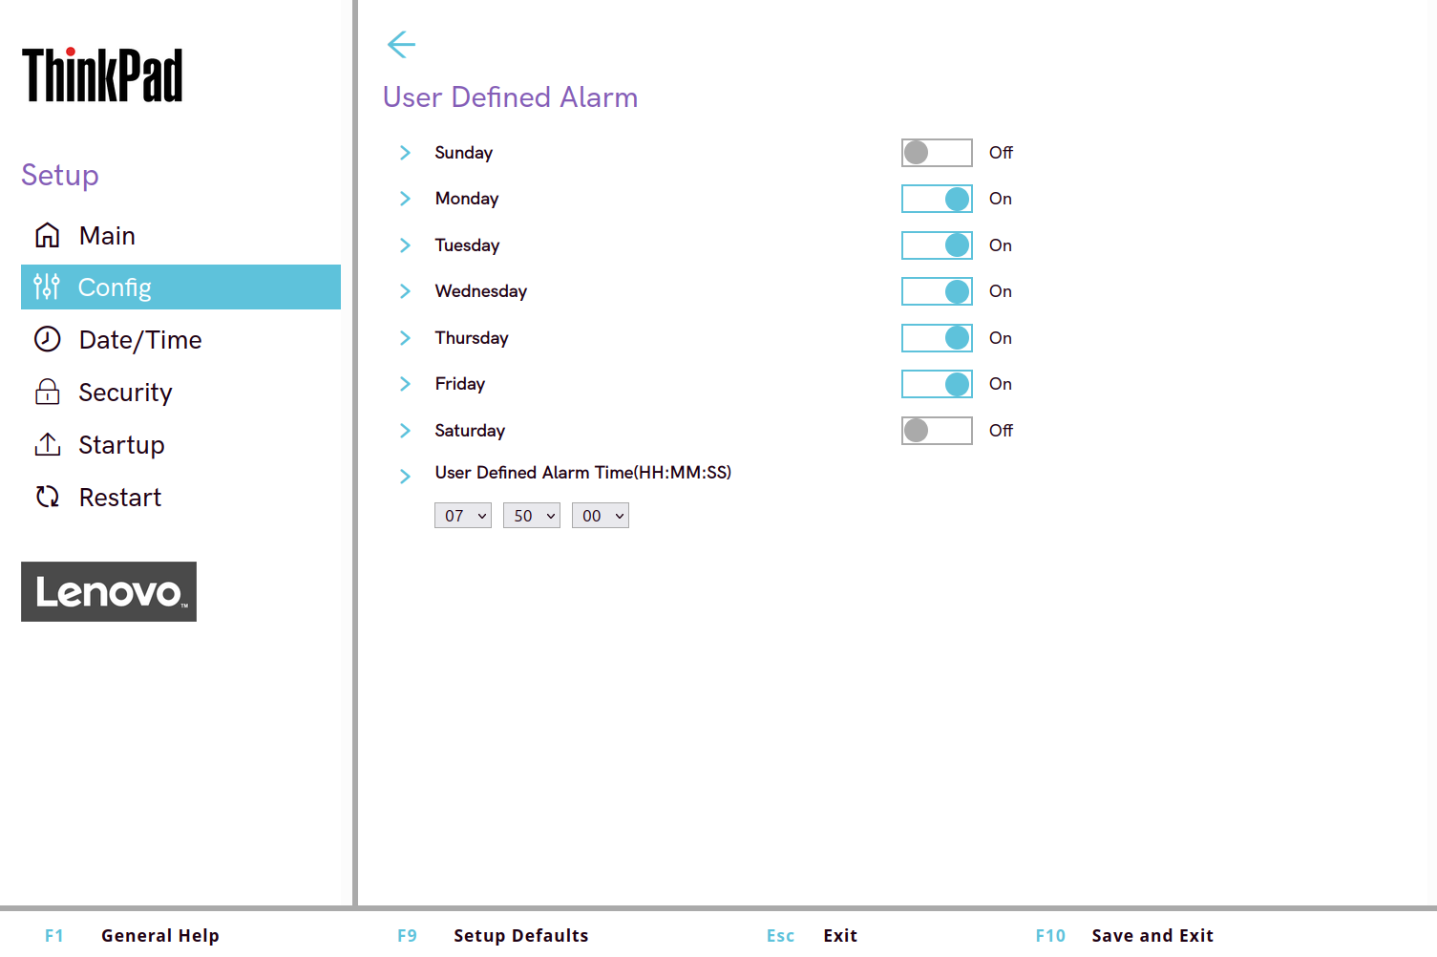
Task: Open the Restart section
Action: point(180,497)
